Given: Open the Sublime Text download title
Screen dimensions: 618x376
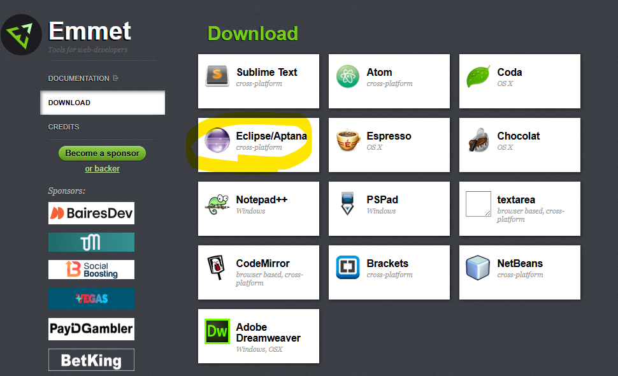Looking at the screenshot, I should (x=267, y=72).
